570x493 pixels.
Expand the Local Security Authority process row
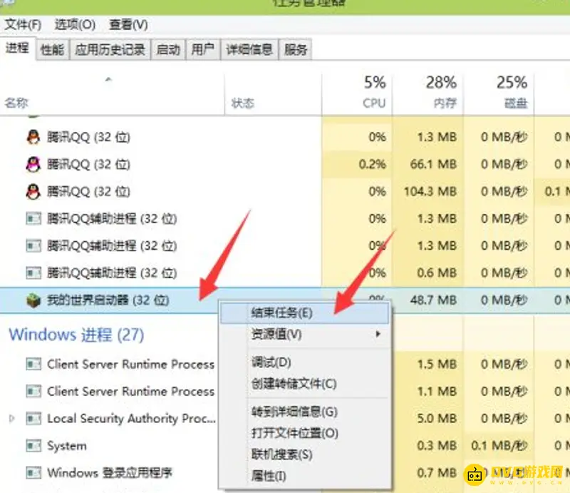coord(12,419)
